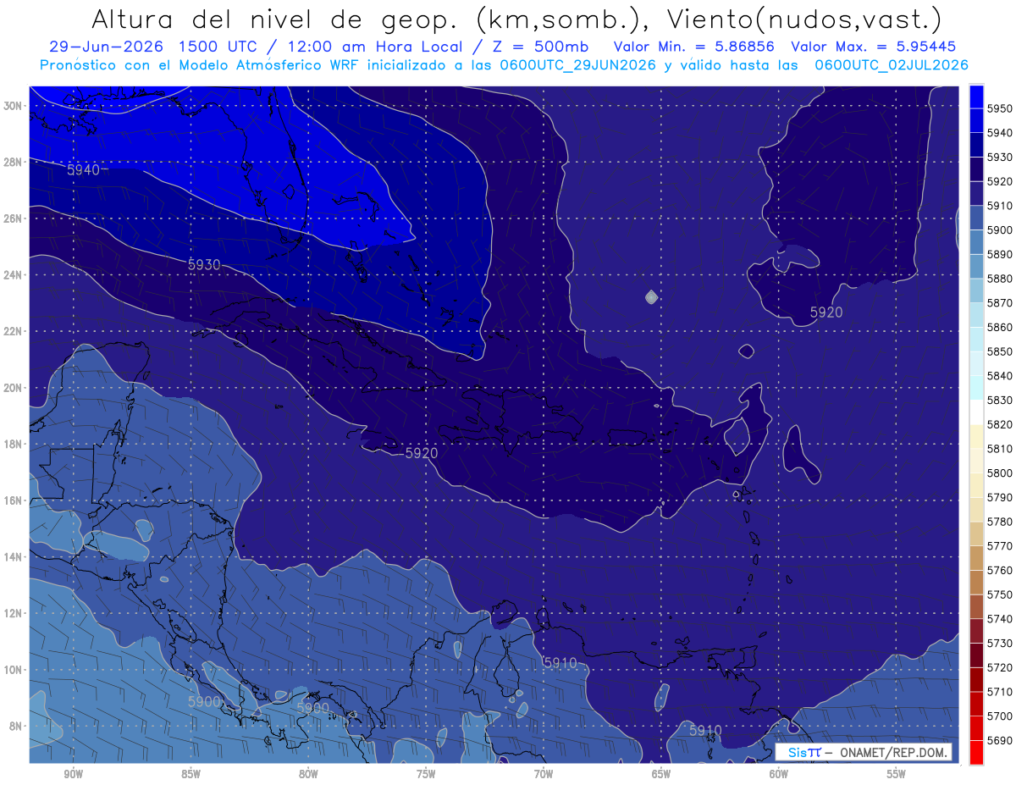The width and height of the screenshot is (1016, 785).
Task: Click the 80W longitude axis label
Action: tap(308, 773)
